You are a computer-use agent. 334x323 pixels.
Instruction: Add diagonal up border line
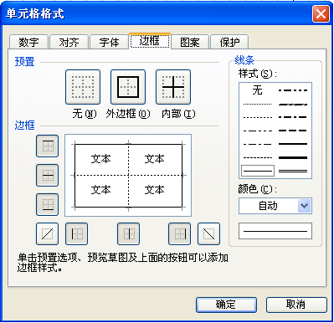[48, 233]
